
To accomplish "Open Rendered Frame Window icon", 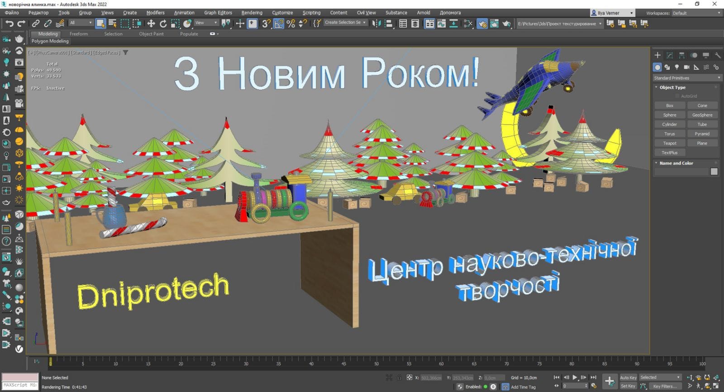I will [494, 24].
